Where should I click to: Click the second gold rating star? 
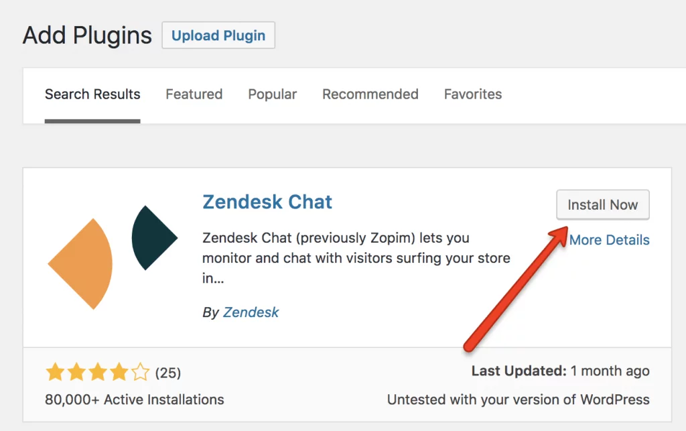(76, 373)
